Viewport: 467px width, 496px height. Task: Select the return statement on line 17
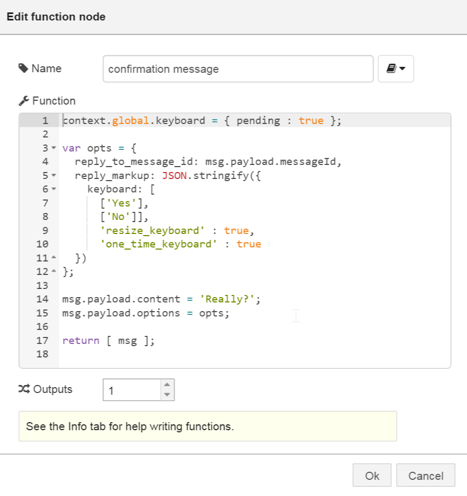pos(109,340)
